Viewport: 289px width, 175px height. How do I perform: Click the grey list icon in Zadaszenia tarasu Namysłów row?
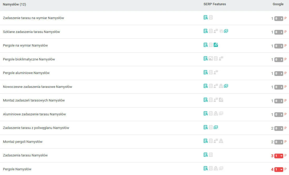pyautogui.click(x=211, y=155)
